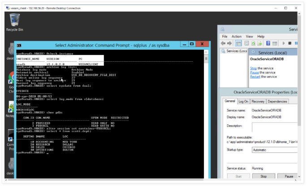Open the Action menu in Services
This screenshot has width=307, height=186.
[236, 36]
